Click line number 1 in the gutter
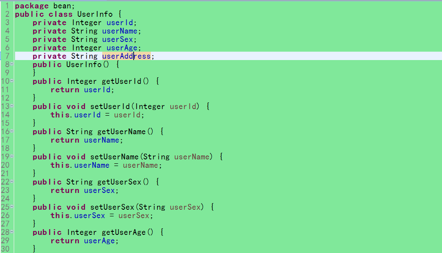Viewport: 442px width, 253px height. tap(8, 6)
